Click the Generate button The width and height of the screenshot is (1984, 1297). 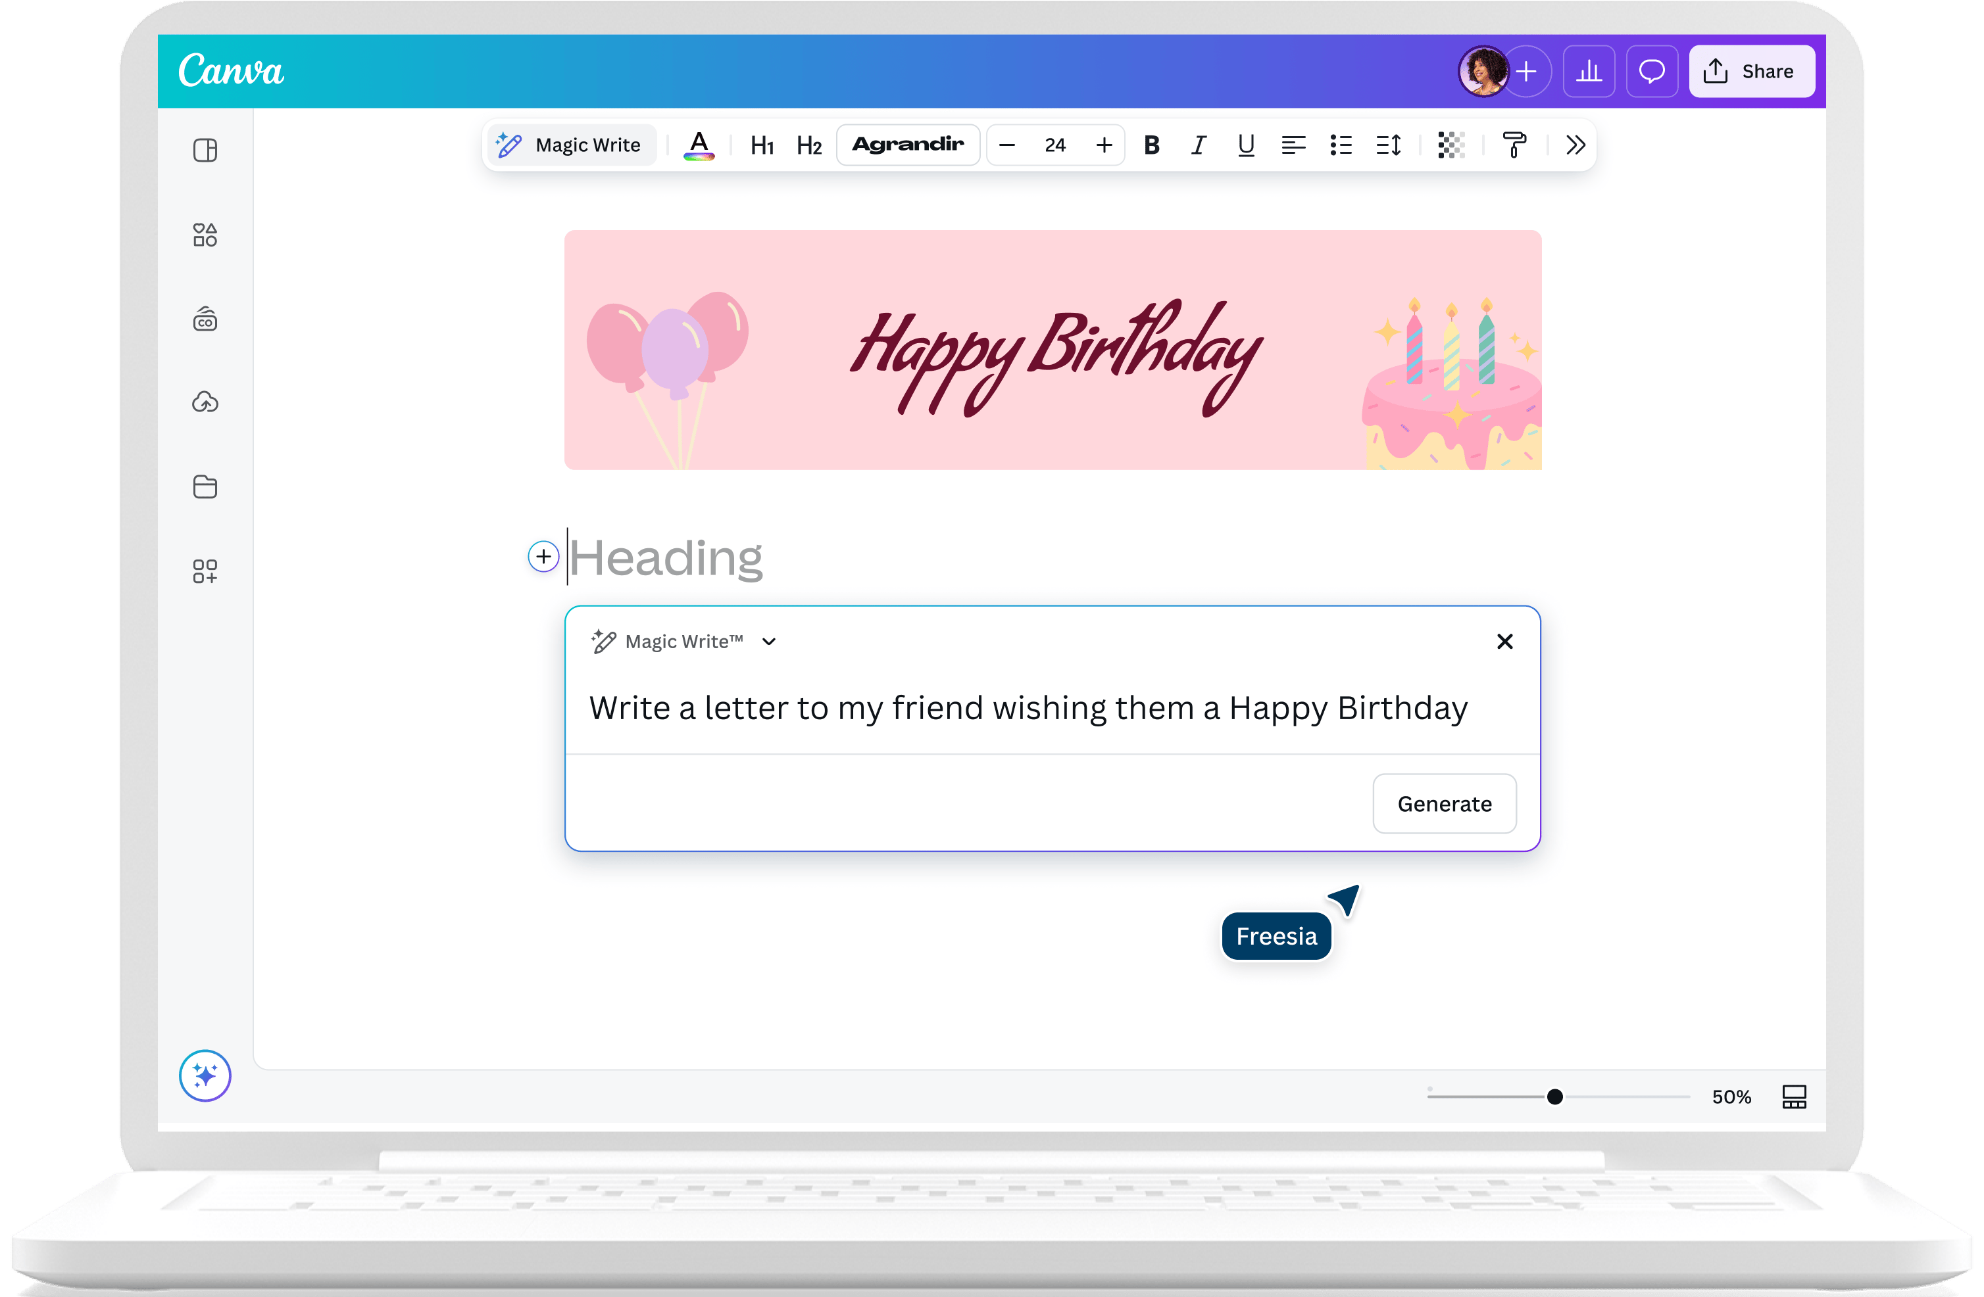pyautogui.click(x=1444, y=804)
